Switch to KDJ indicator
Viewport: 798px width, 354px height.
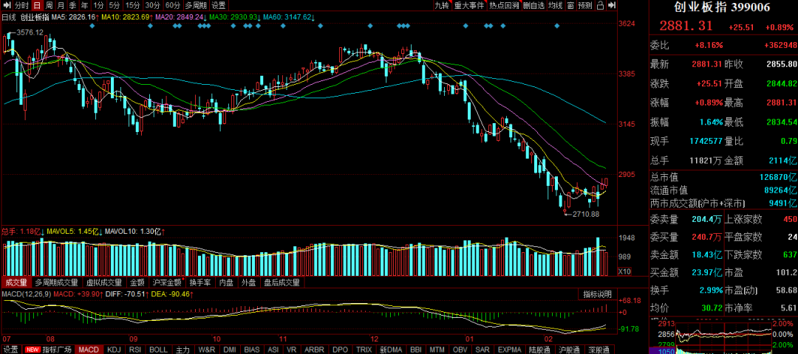click(115, 350)
